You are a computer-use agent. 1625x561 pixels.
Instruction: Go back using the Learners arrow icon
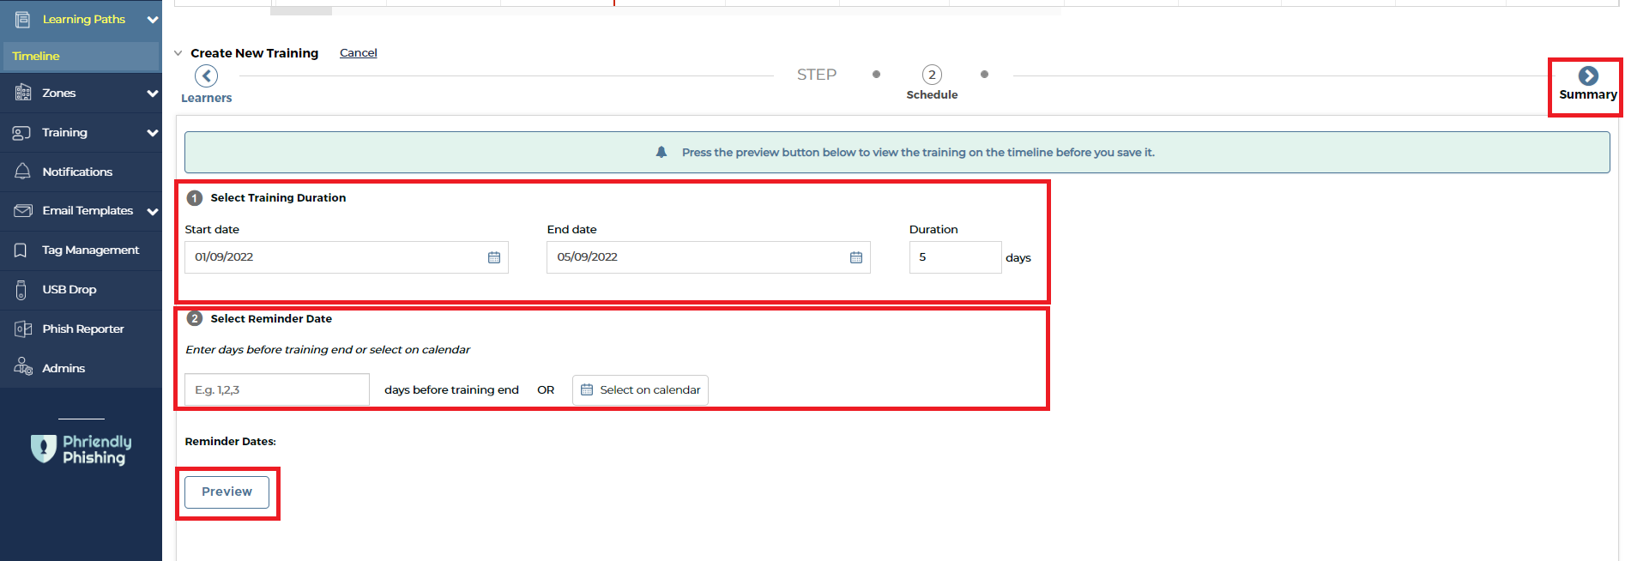tap(206, 75)
